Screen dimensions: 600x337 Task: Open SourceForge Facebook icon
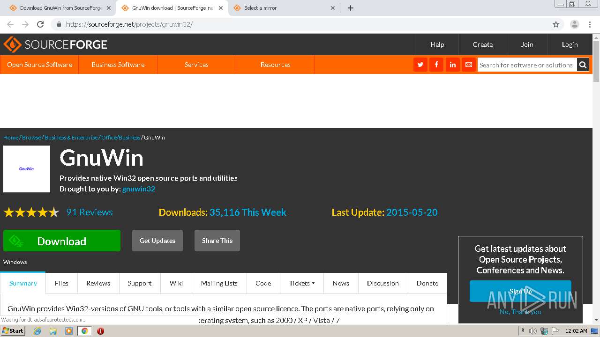tap(436, 65)
